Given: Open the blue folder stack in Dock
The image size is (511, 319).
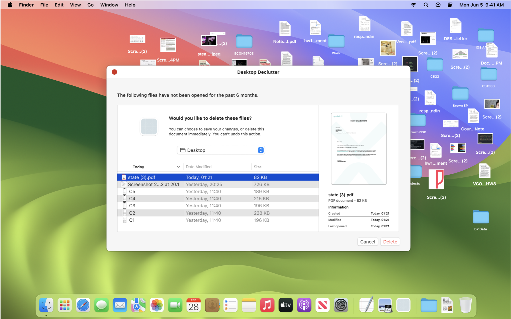Looking at the screenshot, I should point(429,305).
